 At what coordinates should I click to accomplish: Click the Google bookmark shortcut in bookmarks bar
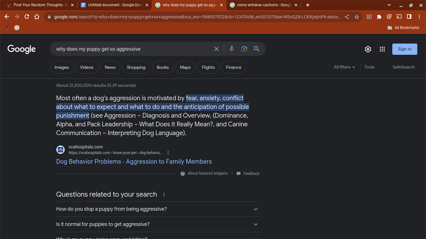17,28
